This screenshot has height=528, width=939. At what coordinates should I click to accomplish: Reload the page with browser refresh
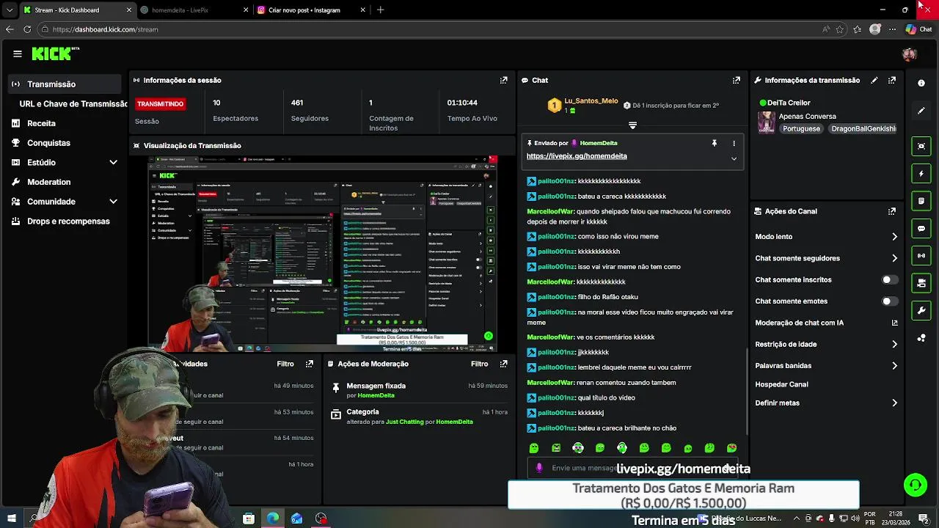click(x=27, y=29)
